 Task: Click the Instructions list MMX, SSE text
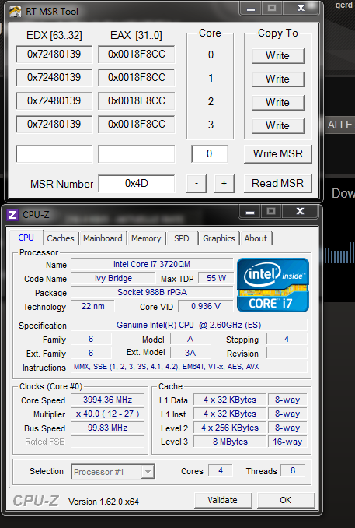point(189,367)
